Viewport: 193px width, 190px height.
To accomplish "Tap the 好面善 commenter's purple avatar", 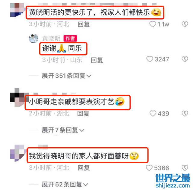I will 17,153.
